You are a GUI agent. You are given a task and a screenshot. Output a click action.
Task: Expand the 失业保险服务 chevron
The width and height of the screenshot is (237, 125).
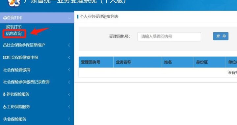(69, 119)
